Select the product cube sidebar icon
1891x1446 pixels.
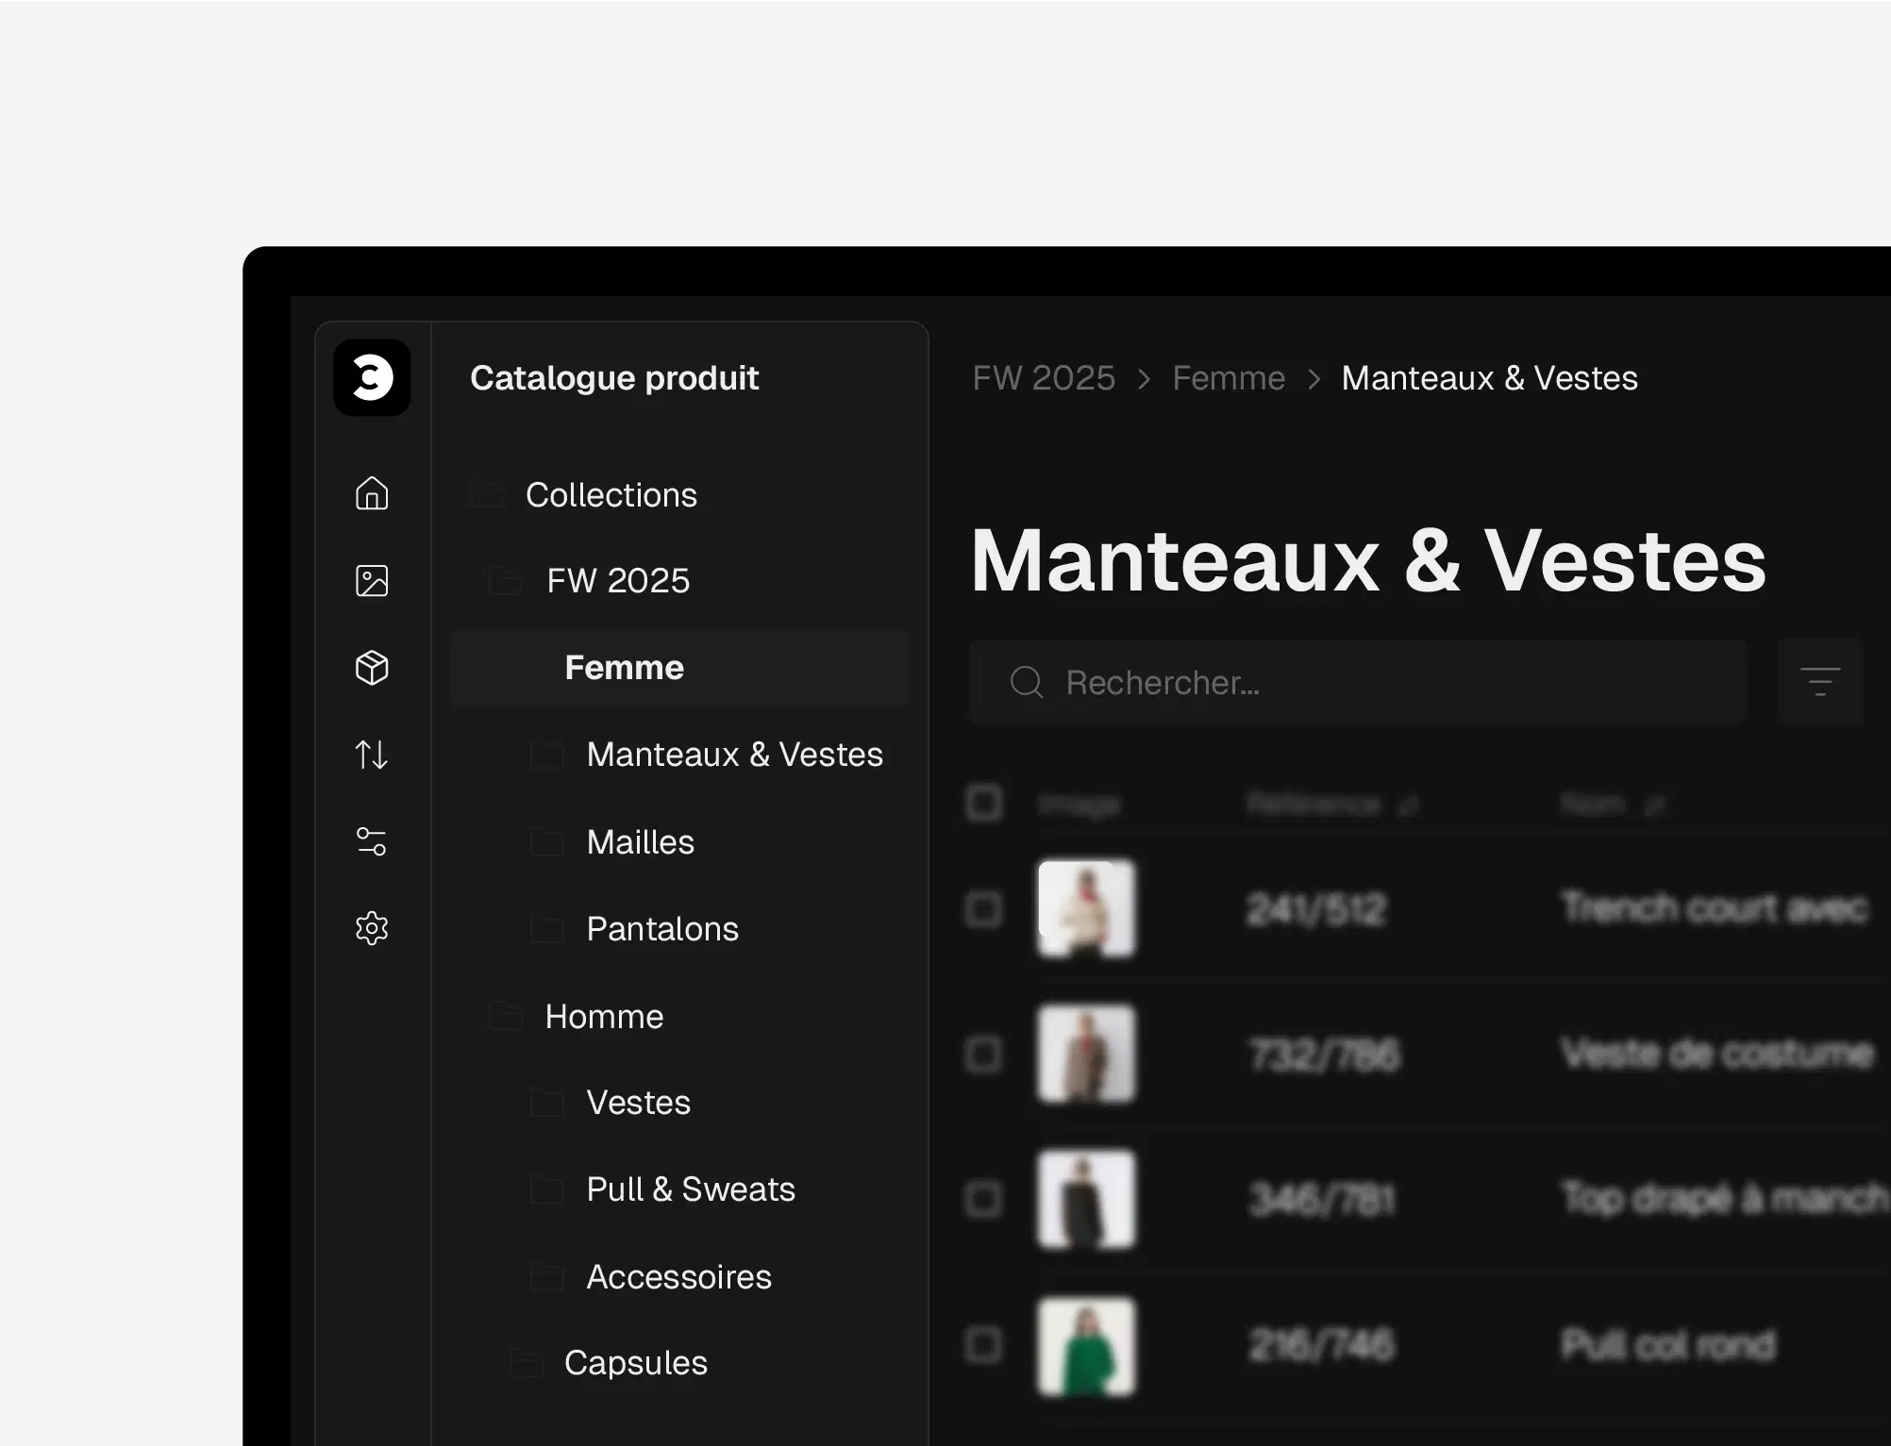pos(372,668)
